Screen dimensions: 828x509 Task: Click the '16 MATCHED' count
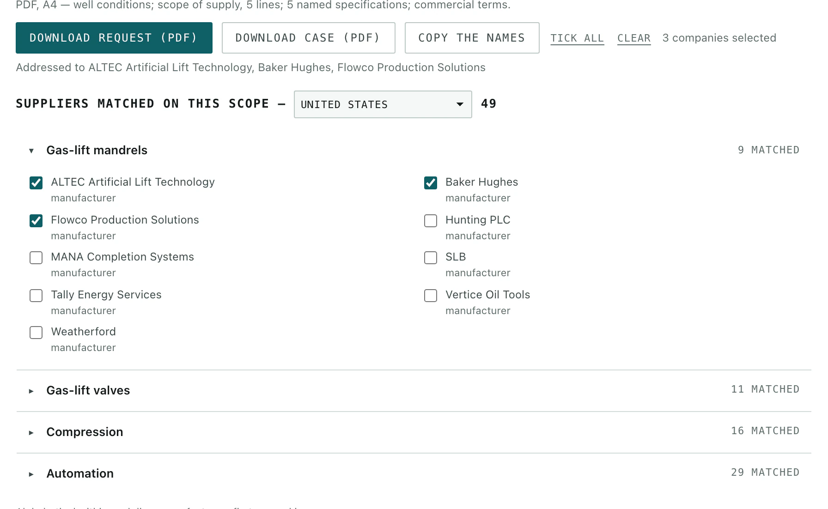tap(765, 431)
